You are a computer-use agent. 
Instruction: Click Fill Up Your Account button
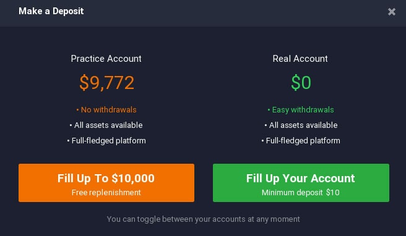coord(301,183)
